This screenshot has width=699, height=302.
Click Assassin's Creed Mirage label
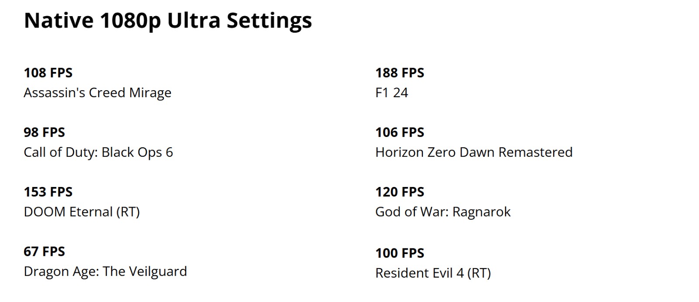pyautogui.click(x=97, y=93)
